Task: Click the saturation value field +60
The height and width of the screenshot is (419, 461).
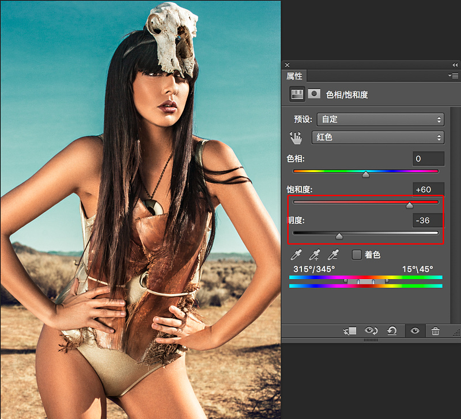Action: pos(428,190)
